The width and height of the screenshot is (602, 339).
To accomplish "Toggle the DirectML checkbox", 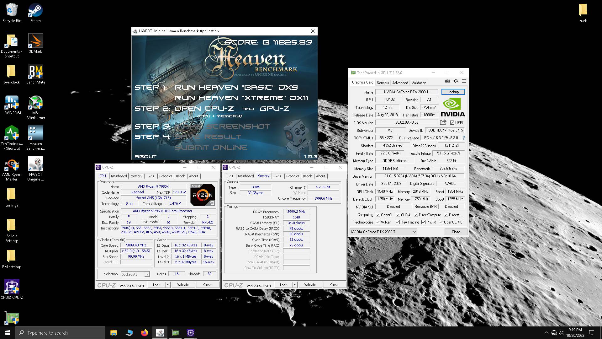I will coord(446,215).
